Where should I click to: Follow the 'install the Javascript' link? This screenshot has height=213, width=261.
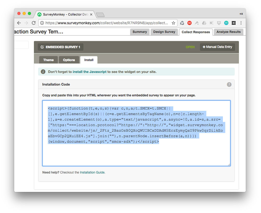90,72
